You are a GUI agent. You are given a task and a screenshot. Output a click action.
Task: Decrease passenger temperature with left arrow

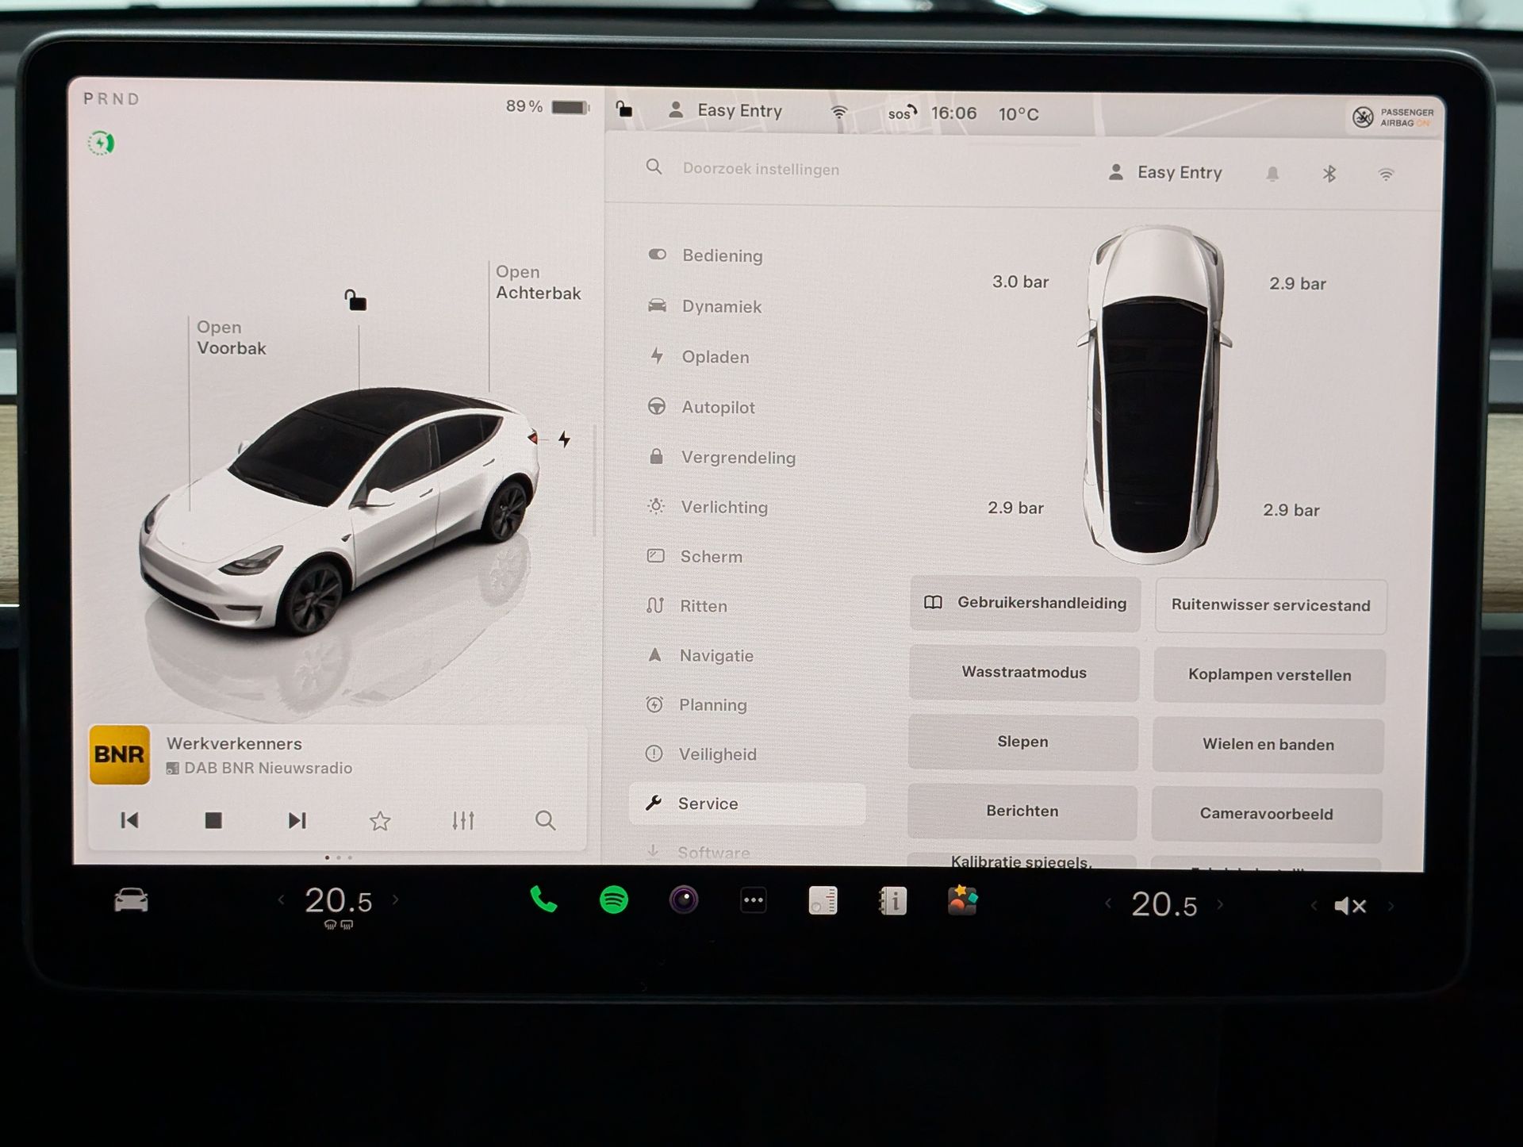tap(1108, 903)
